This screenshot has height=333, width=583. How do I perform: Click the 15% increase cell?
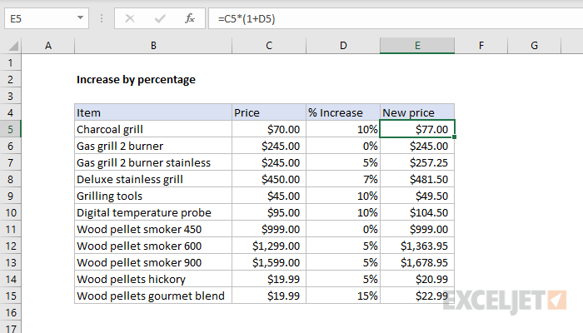343,296
